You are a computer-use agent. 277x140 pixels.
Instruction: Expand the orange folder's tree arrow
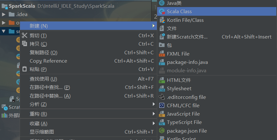coord(4,23)
